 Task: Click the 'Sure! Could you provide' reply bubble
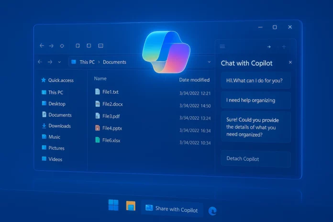(255, 127)
